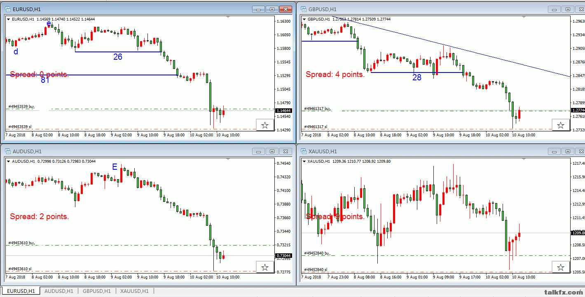Switch to the GBPUSD,H1 bottom tab
Screen dimensions: 585x297
pyautogui.click(x=96, y=291)
